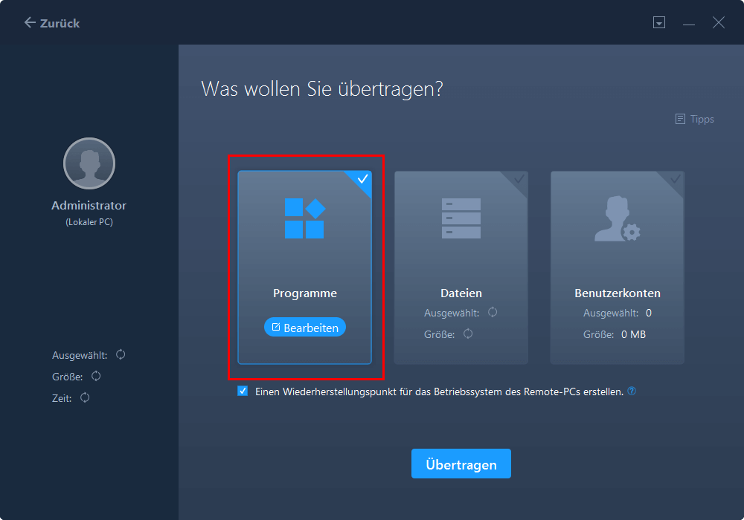Click the heading Was wollen Sie übertragen?
744x520 pixels.
pos(322,89)
